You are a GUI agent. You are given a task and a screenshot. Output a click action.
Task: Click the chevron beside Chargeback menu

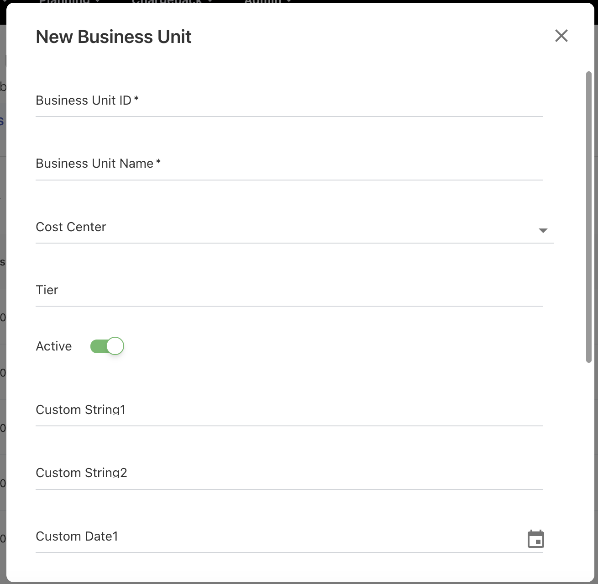210,1
